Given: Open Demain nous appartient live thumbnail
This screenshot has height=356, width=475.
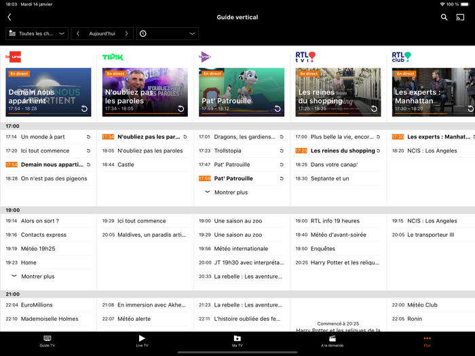Looking at the screenshot, I should [48, 92].
